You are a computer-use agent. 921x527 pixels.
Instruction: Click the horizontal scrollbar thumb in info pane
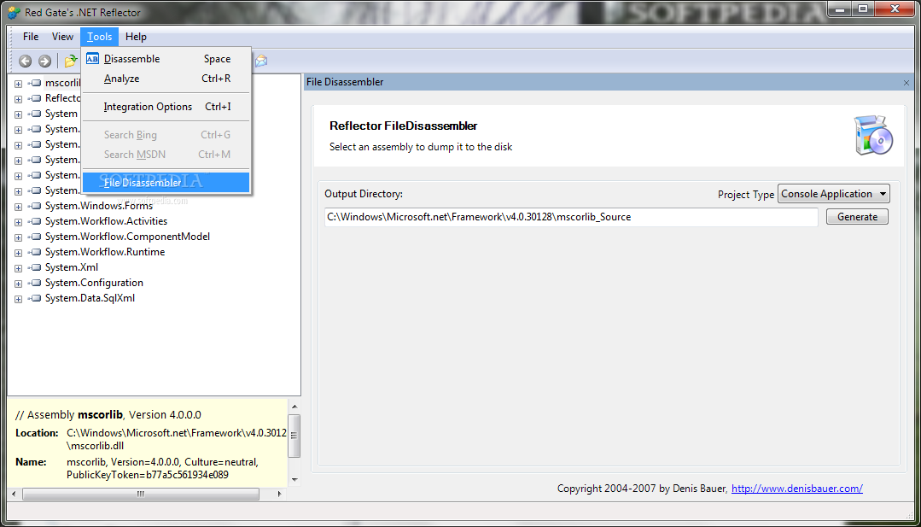(x=140, y=494)
